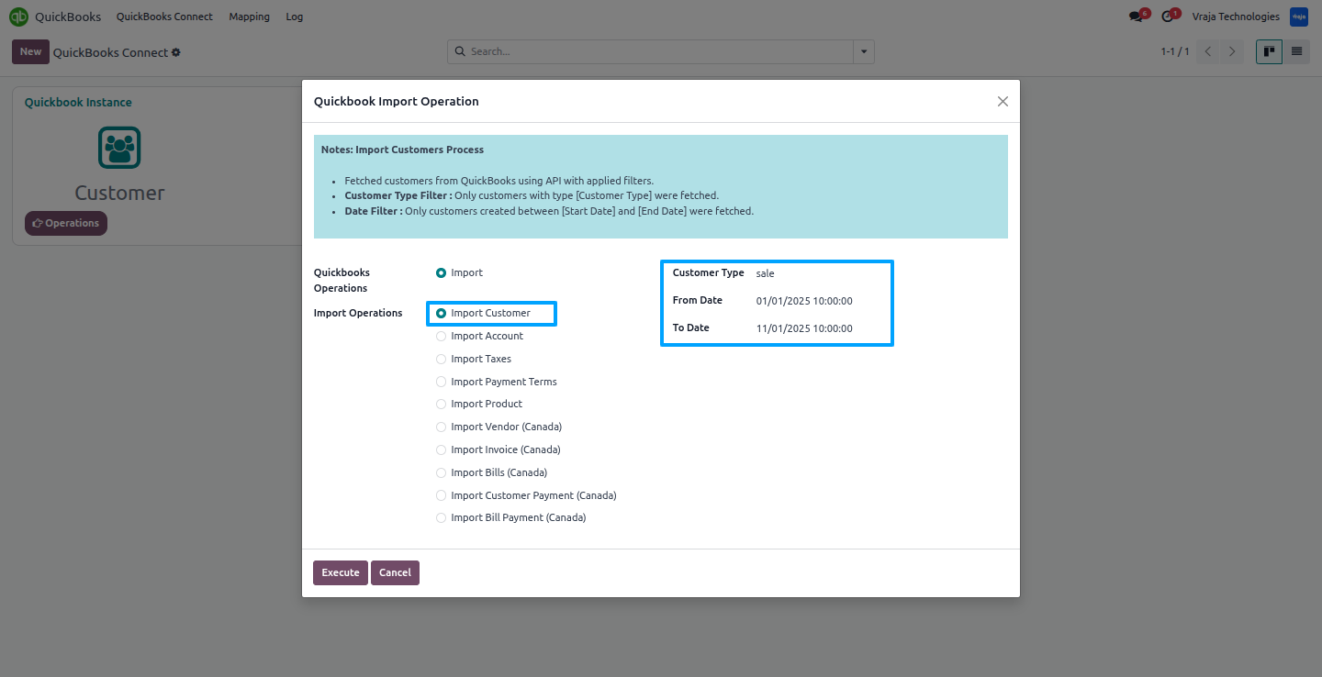The image size is (1322, 677).
Task: Click the Vraja user avatar icon
Action: (x=1299, y=17)
